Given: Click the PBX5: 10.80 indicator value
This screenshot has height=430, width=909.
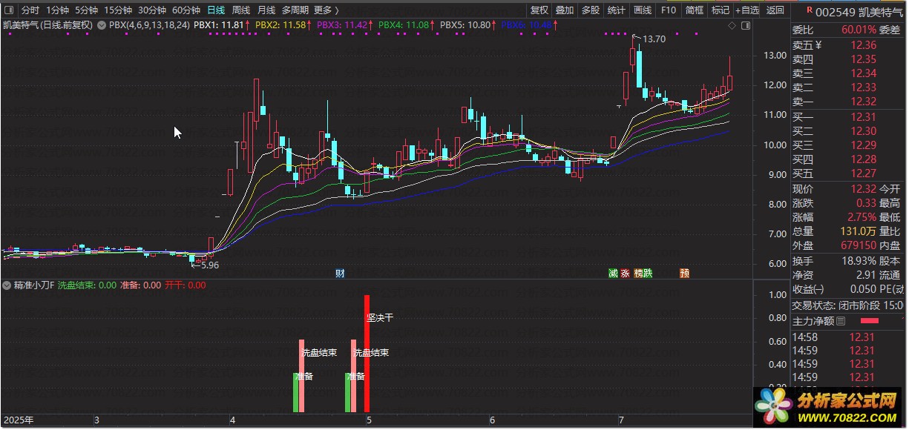Looking at the screenshot, I should pyautogui.click(x=465, y=25).
